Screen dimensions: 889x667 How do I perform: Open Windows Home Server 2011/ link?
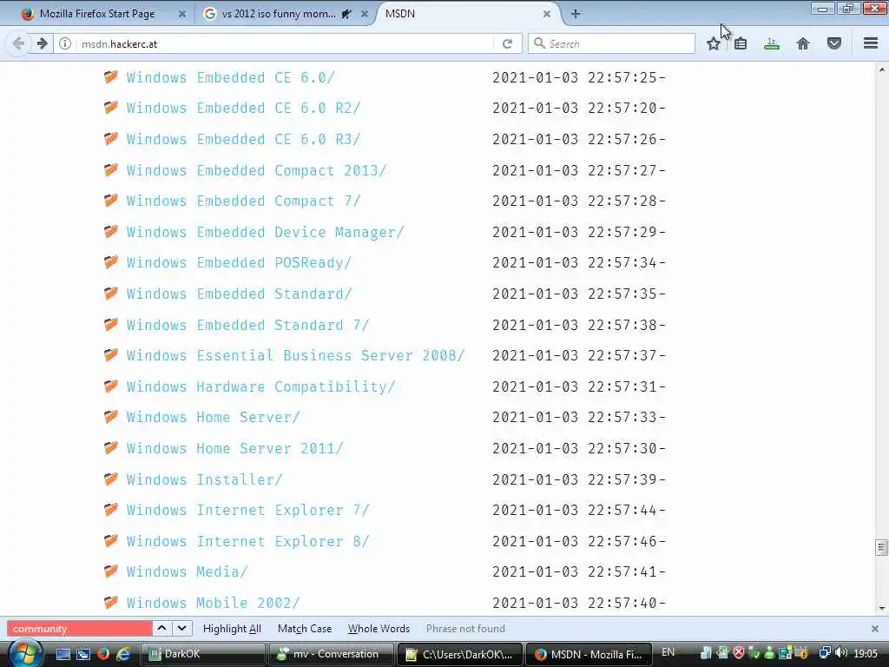coord(234,449)
